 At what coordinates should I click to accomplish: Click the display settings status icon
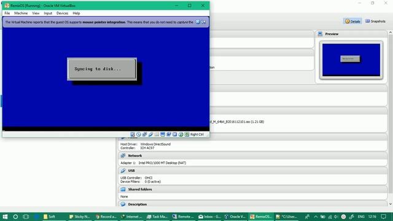[163, 134]
